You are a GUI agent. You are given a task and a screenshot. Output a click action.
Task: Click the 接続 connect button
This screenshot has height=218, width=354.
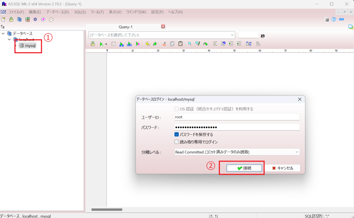point(244,168)
